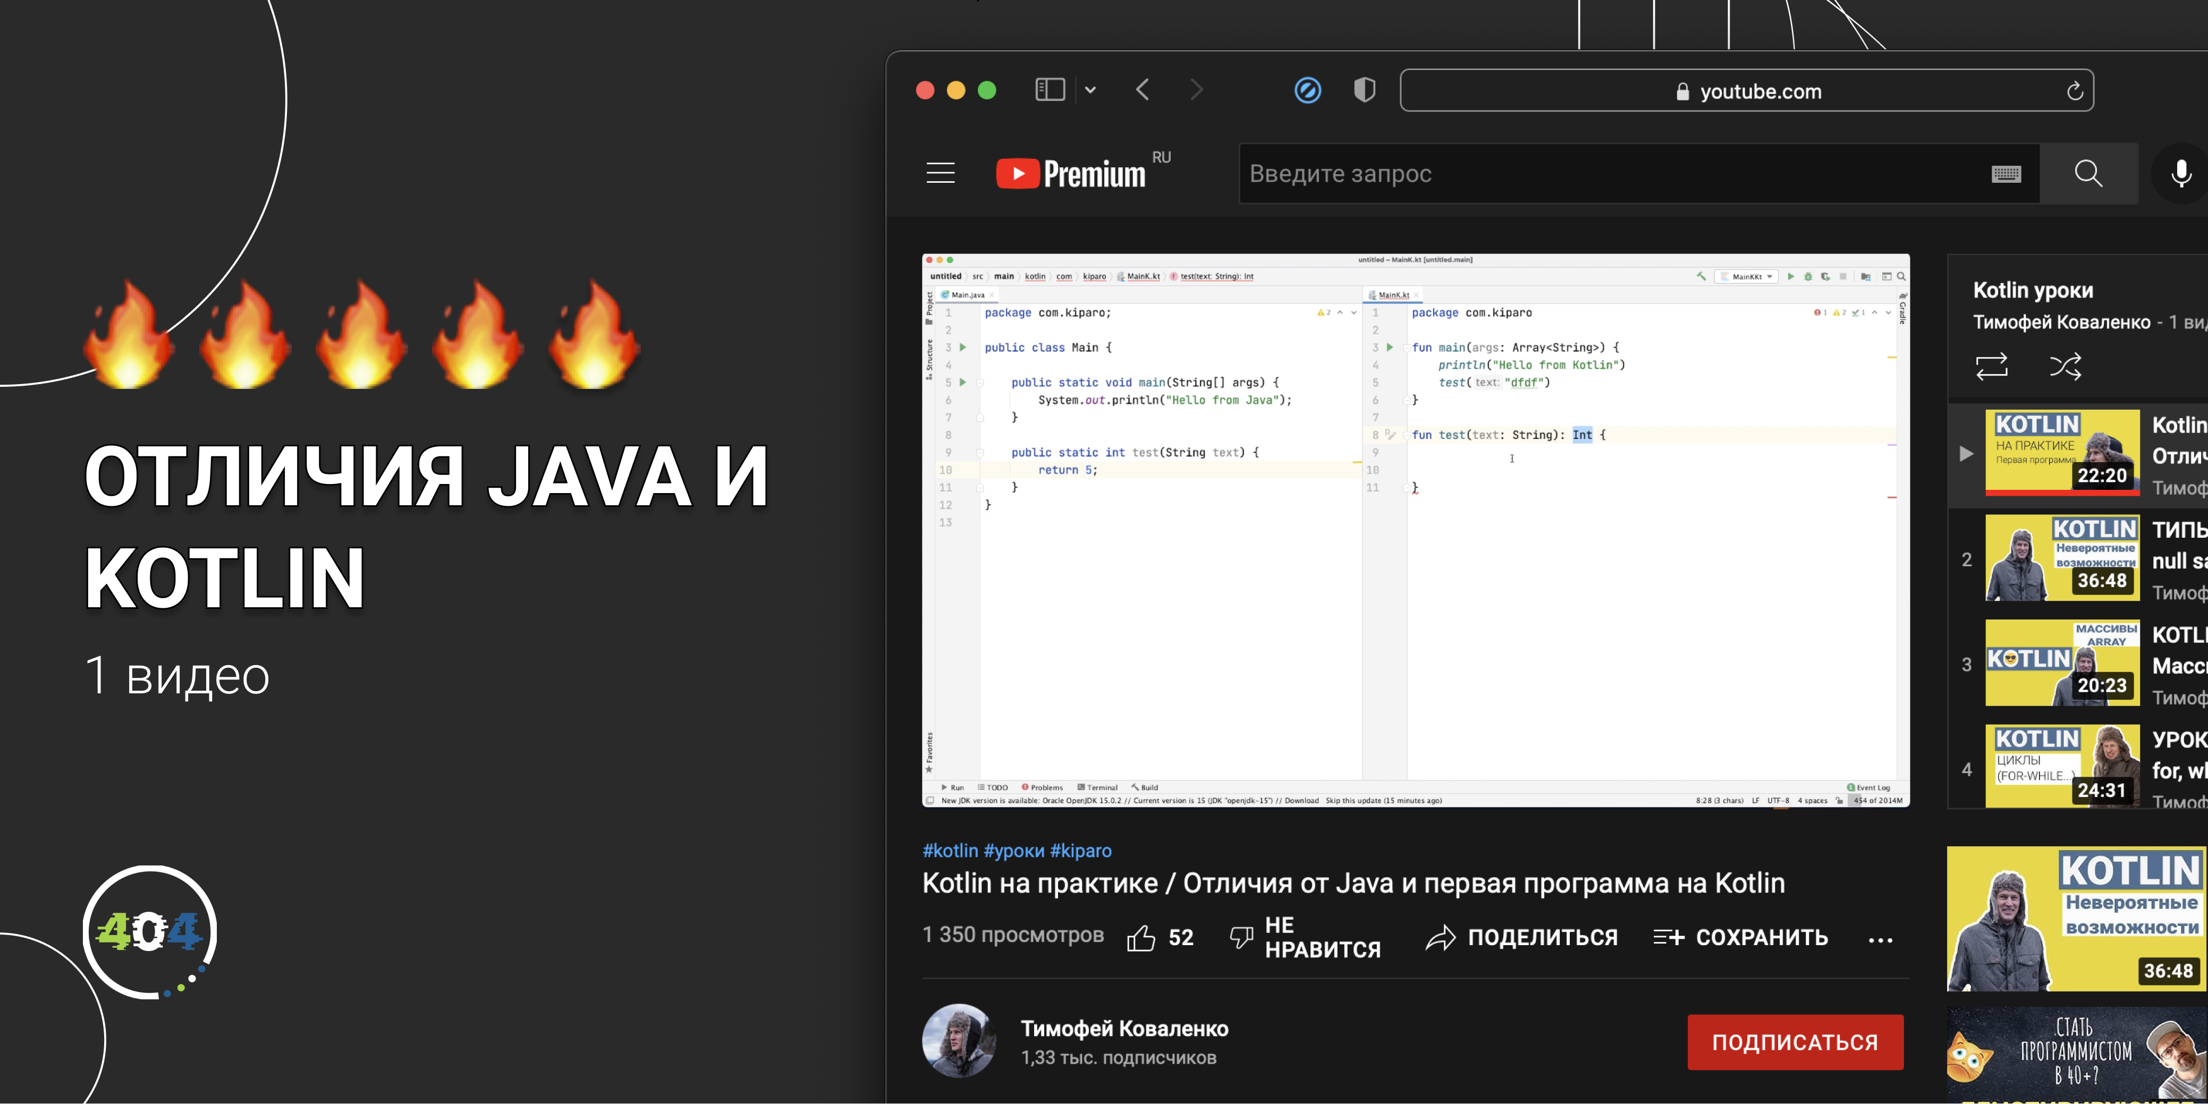Open the Run tool window tab

coord(952,787)
